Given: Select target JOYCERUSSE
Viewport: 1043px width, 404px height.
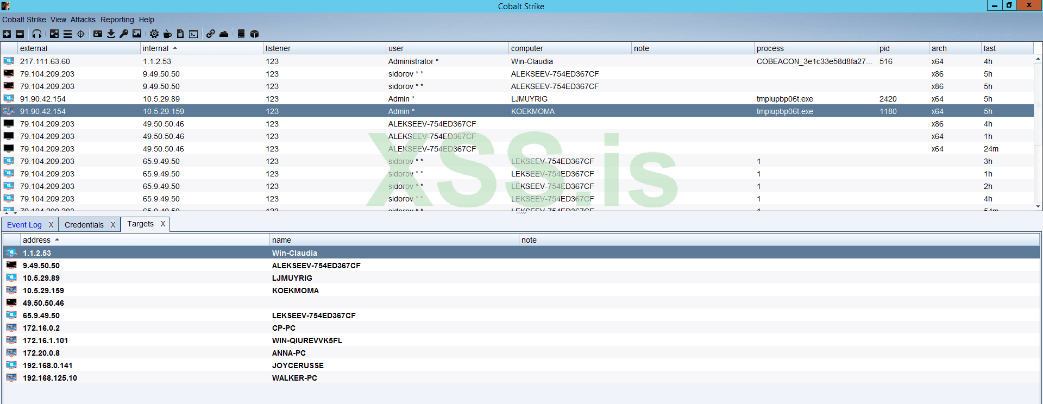Looking at the screenshot, I should 521,365.
